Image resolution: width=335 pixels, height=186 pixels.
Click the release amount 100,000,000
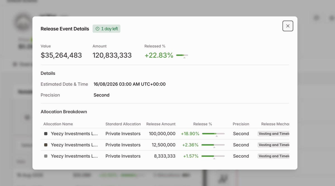point(162,134)
